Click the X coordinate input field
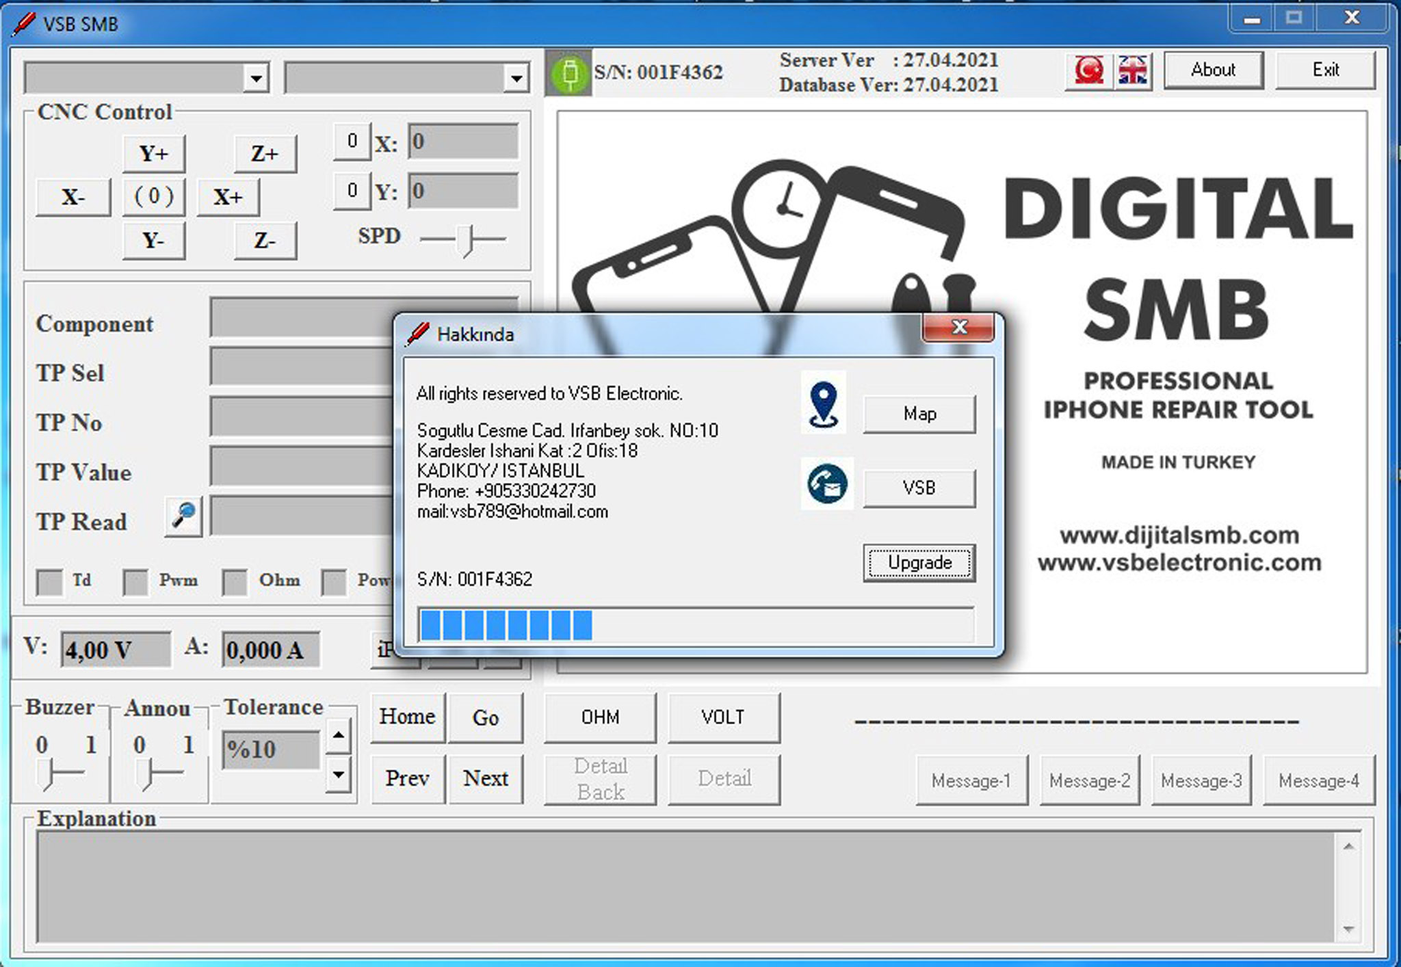The image size is (1401, 967). coord(463,142)
